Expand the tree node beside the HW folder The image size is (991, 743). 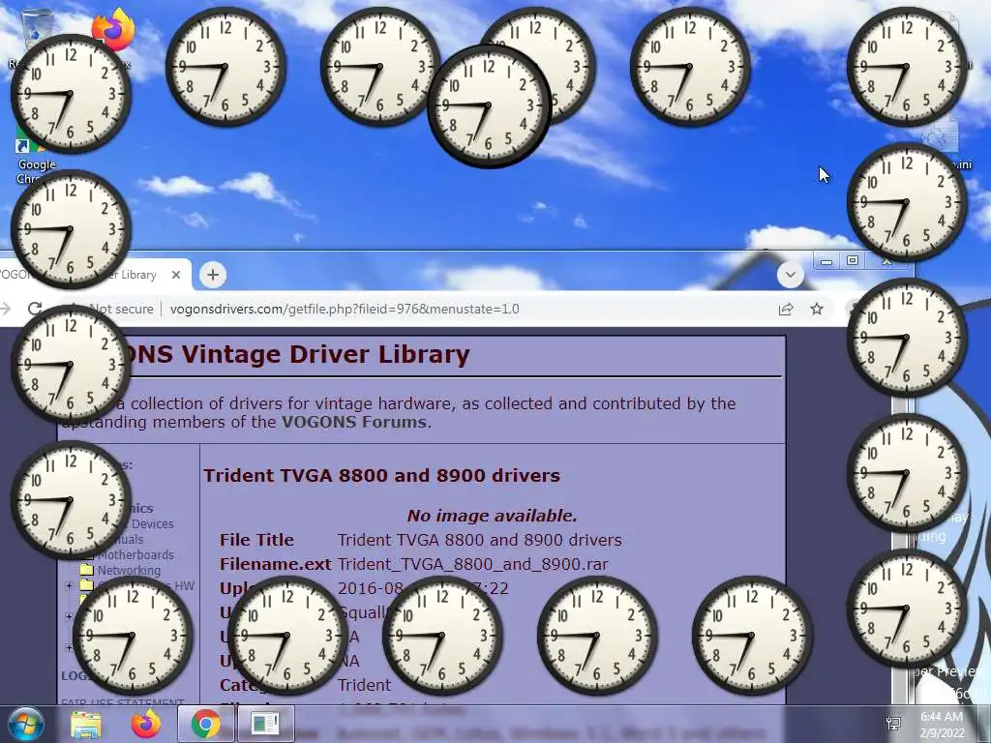(x=69, y=585)
